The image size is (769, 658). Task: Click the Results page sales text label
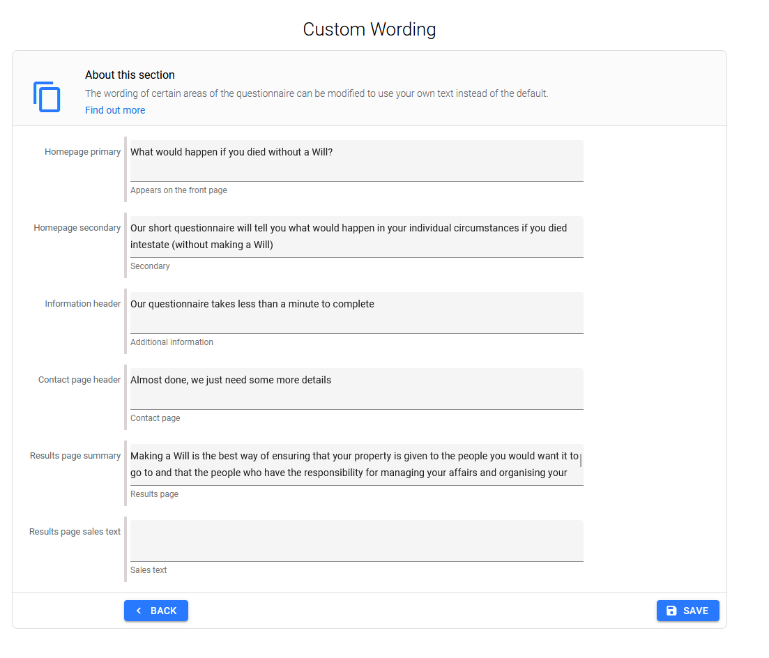pyautogui.click(x=75, y=532)
